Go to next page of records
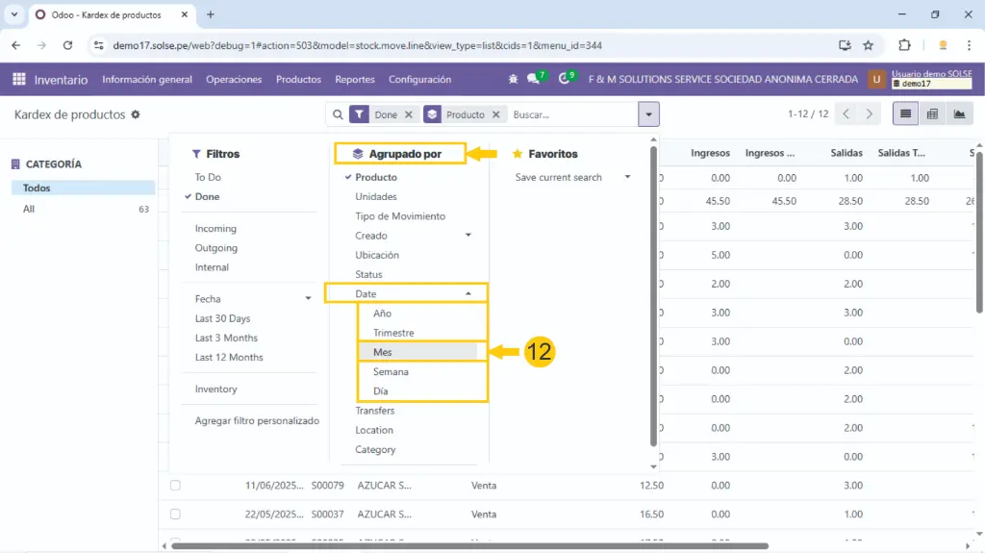Screen dimensions: 985x553 coord(870,114)
